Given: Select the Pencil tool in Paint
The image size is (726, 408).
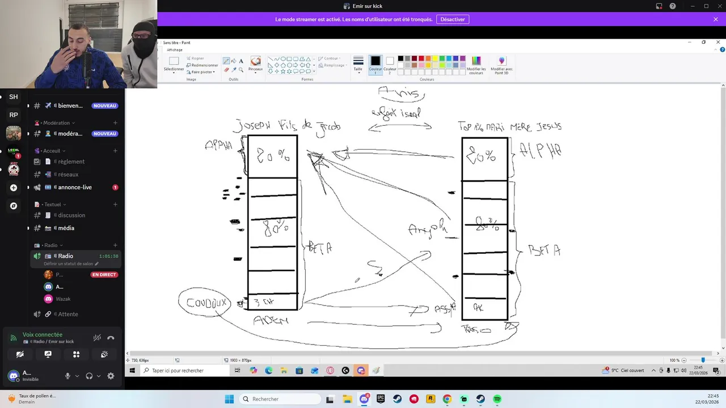Looking at the screenshot, I should click(226, 61).
